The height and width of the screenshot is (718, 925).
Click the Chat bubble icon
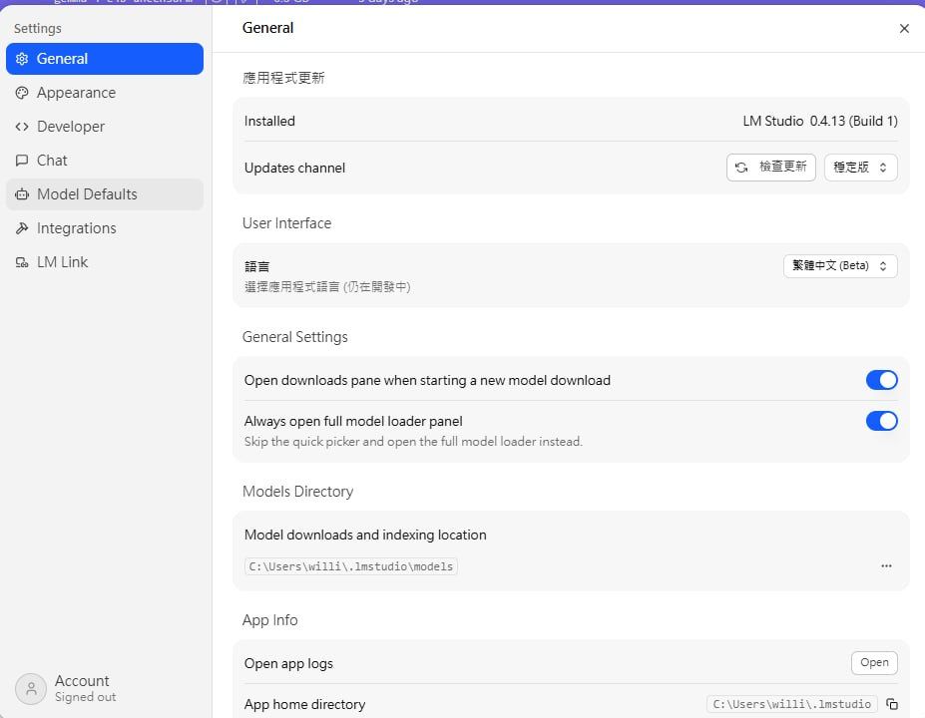pos(22,161)
